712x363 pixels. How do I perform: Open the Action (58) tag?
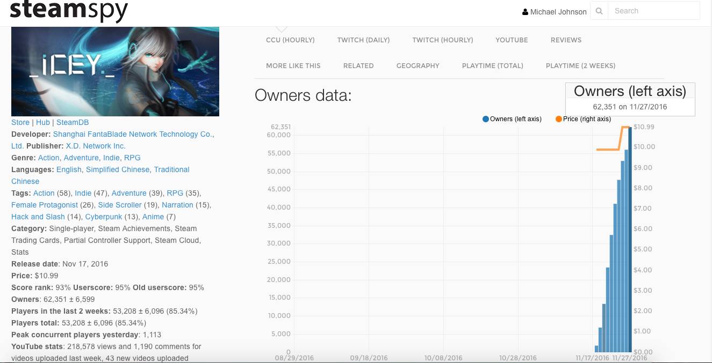(44, 193)
